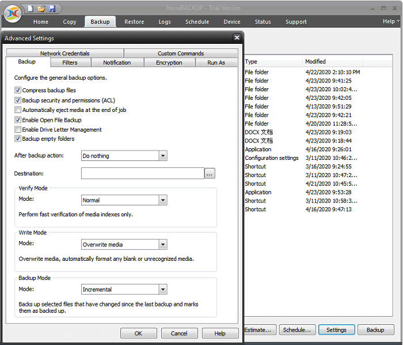The height and width of the screenshot is (345, 403).
Task: Open the Restore ribbon tab
Action: [x=134, y=22]
